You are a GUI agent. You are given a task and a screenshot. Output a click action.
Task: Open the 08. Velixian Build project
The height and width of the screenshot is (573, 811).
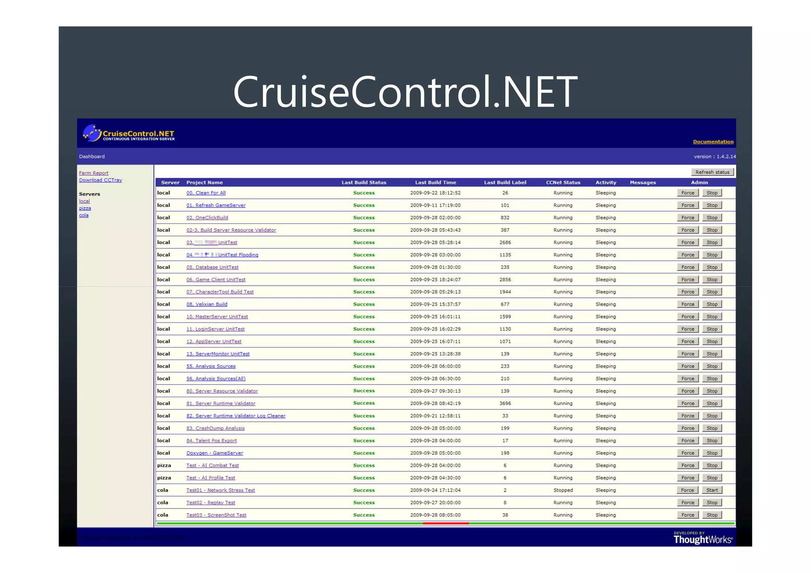[x=207, y=305]
